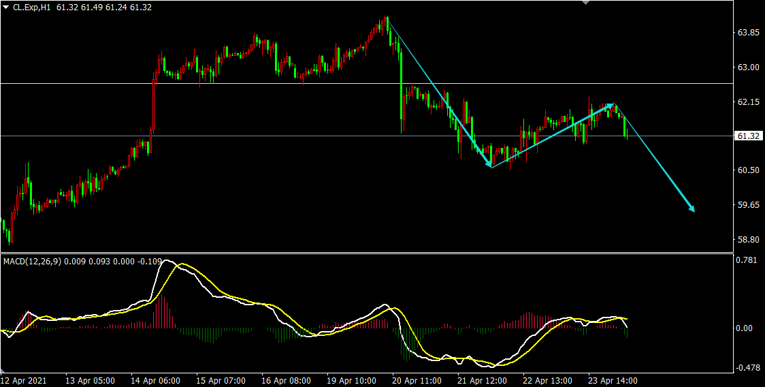Click the 61.32 current price label
The image size is (765, 387).
(749, 136)
